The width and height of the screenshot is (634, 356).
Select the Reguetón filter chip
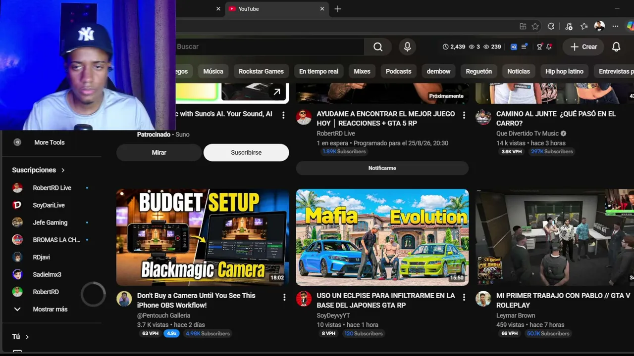pyautogui.click(x=479, y=71)
